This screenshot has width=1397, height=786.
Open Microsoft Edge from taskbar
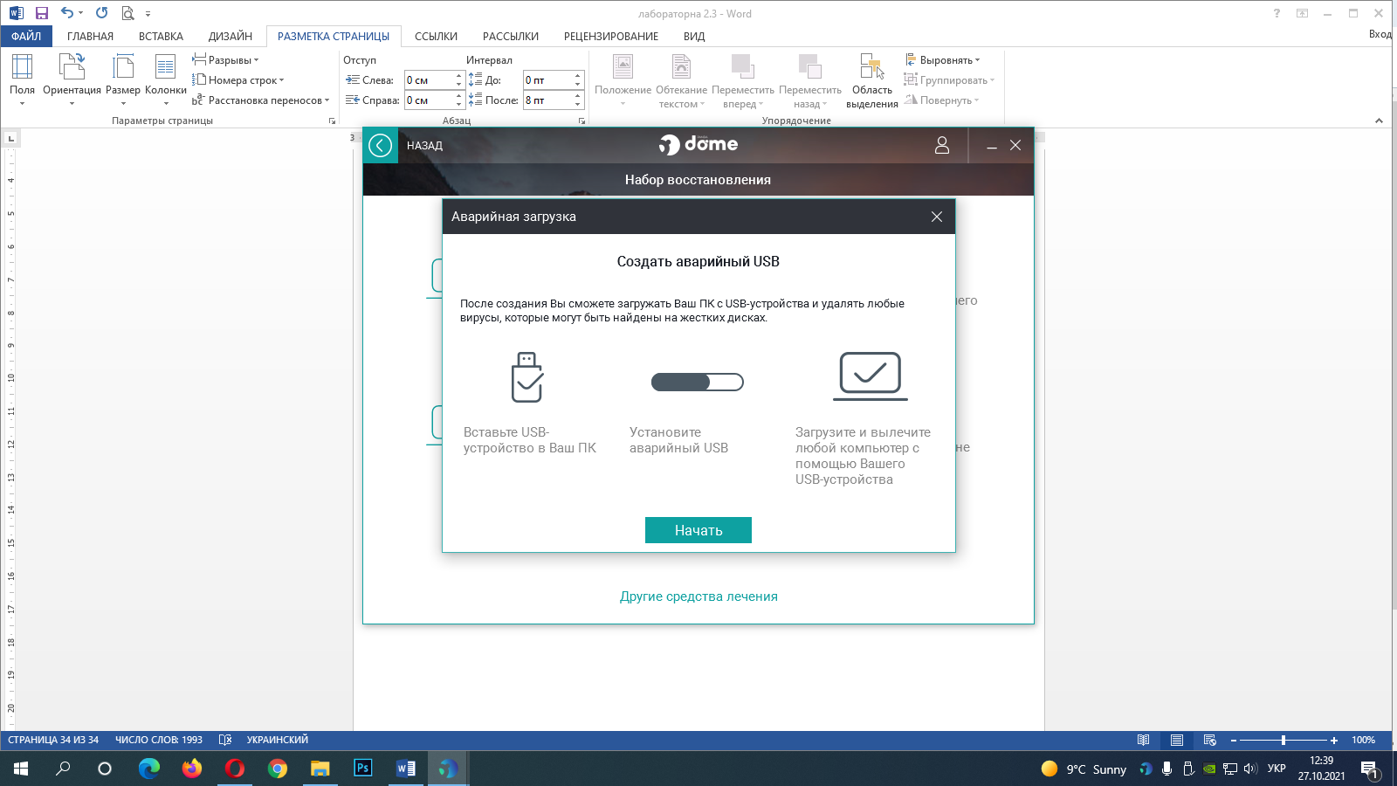(x=149, y=769)
